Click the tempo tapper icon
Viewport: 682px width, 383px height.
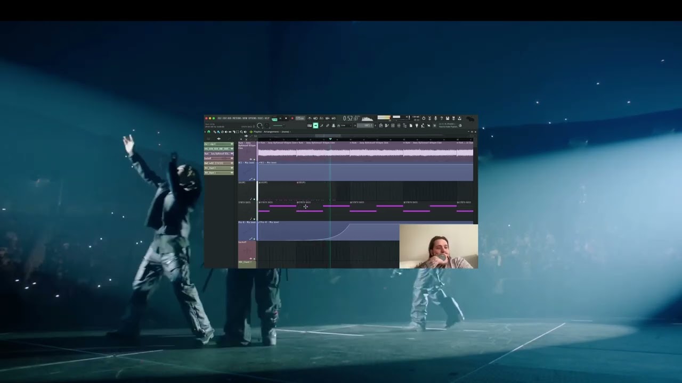click(423, 126)
